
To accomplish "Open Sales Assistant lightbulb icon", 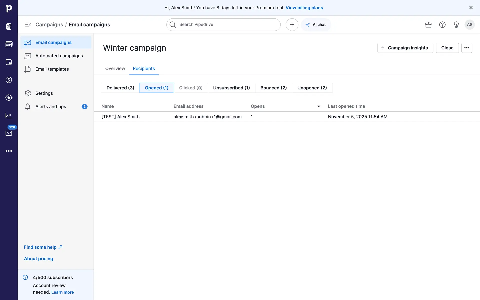I will click(x=456, y=25).
